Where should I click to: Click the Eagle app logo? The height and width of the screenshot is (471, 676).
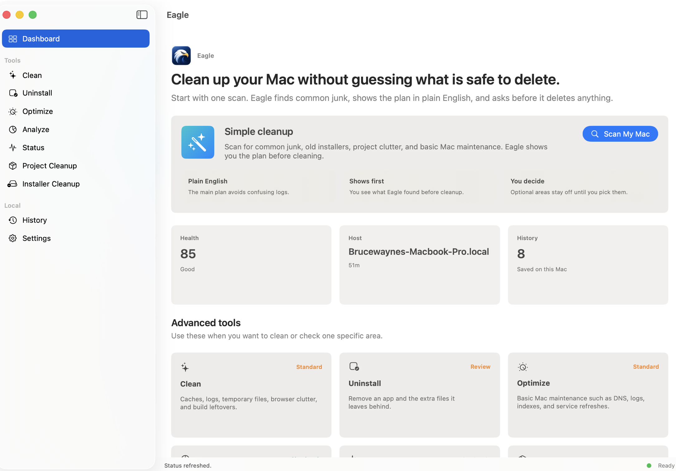tap(181, 55)
